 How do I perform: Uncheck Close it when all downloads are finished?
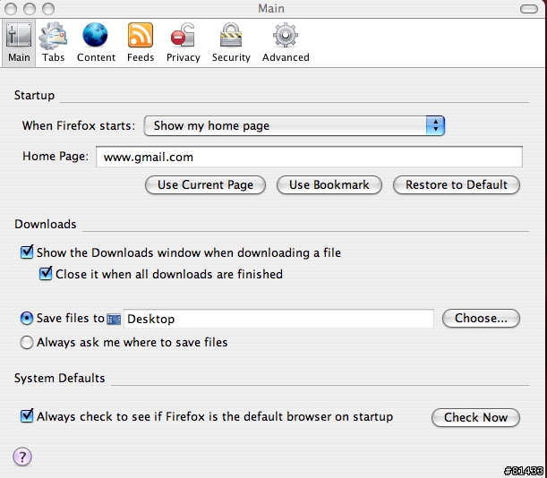[x=46, y=273]
